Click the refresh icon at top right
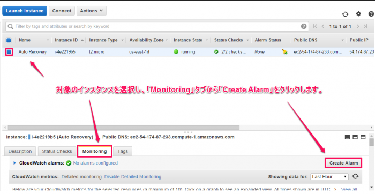Image resolution: width=375 pixels, height=194 pixels. pos(345,14)
